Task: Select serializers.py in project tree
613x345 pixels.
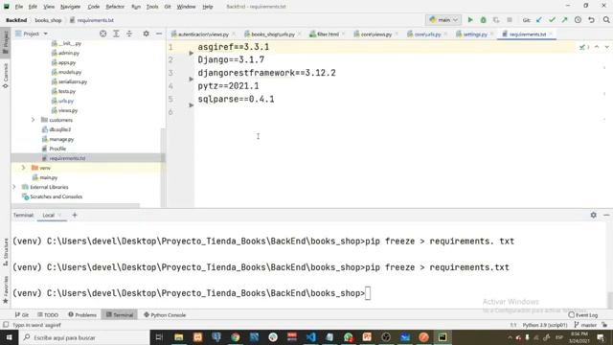Action: click(x=73, y=81)
